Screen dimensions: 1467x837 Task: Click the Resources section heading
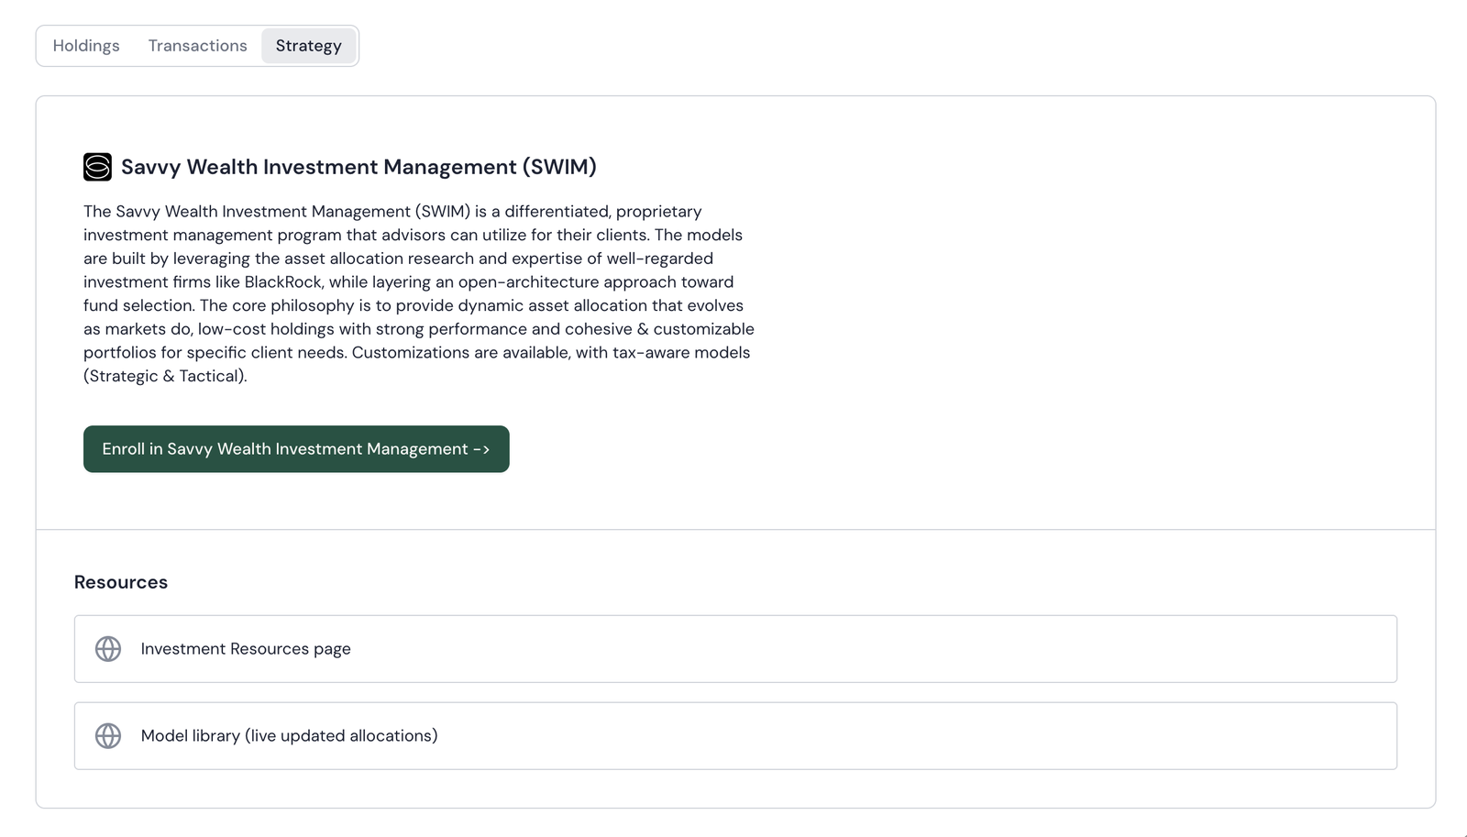coord(121,582)
